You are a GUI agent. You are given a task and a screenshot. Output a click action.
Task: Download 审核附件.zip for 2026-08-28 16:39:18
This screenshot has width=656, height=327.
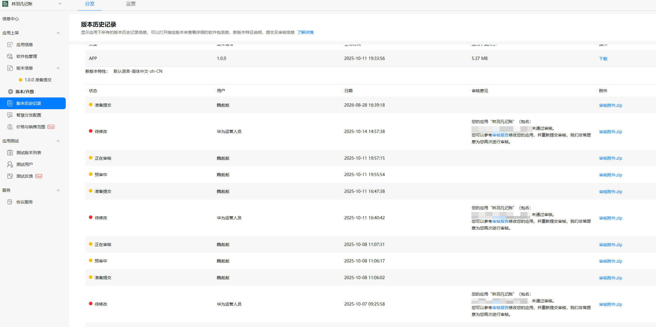pos(611,105)
